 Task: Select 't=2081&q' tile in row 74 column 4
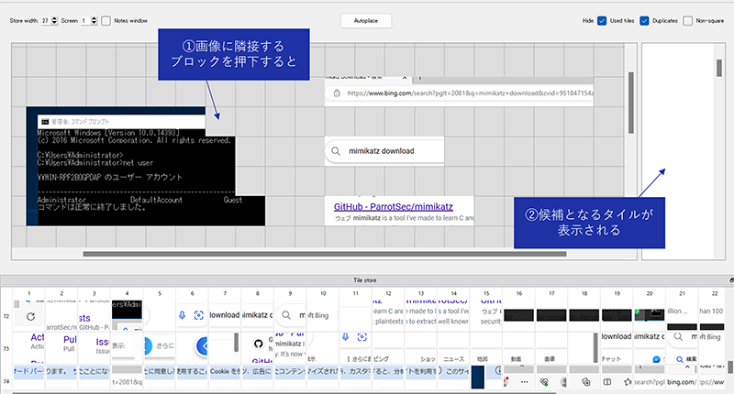(x=127, y=377)
